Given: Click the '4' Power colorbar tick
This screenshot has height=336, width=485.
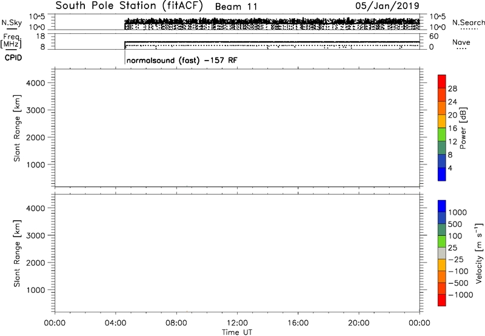Looking at the screenshot, I should click(x=450, y=169).
